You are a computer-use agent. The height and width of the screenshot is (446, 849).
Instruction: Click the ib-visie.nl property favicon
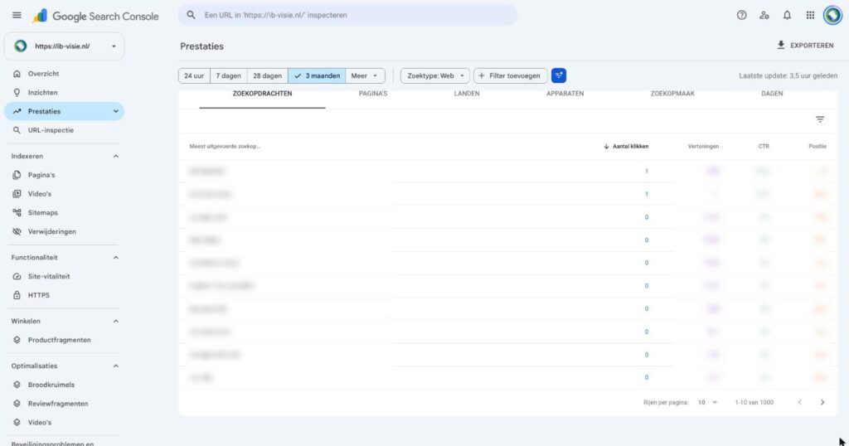21,46
